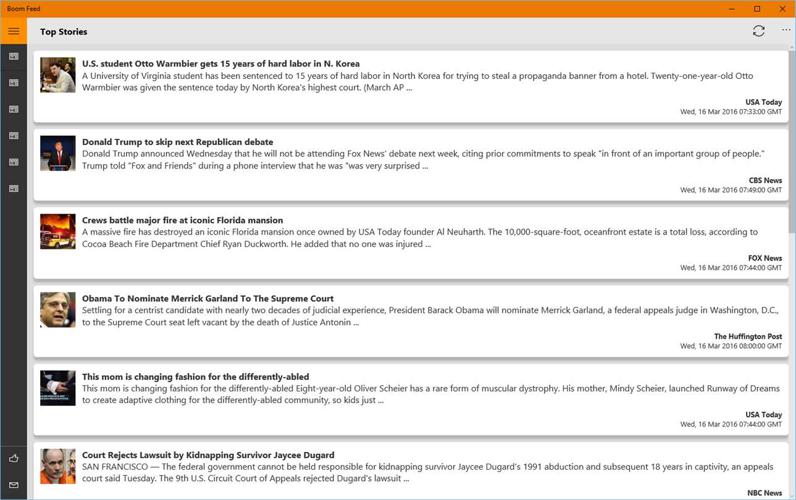
Task: Open the Merrick Garland story thumbnail
Action: [x=57, y=310]
